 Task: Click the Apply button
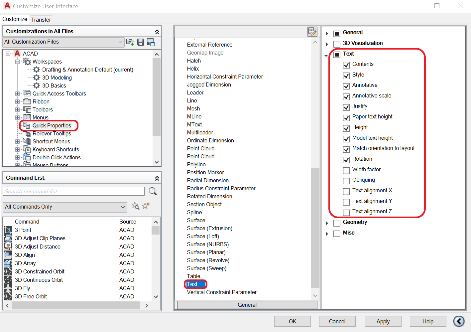coord(383,321)
